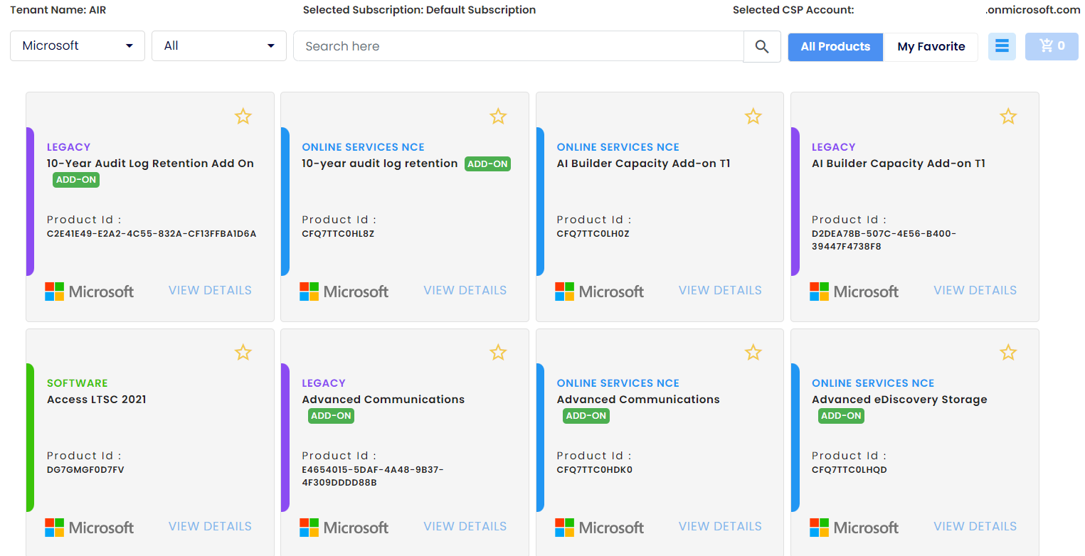View details of Advanced eDiscovery Storage

click(x=975, y=526)
